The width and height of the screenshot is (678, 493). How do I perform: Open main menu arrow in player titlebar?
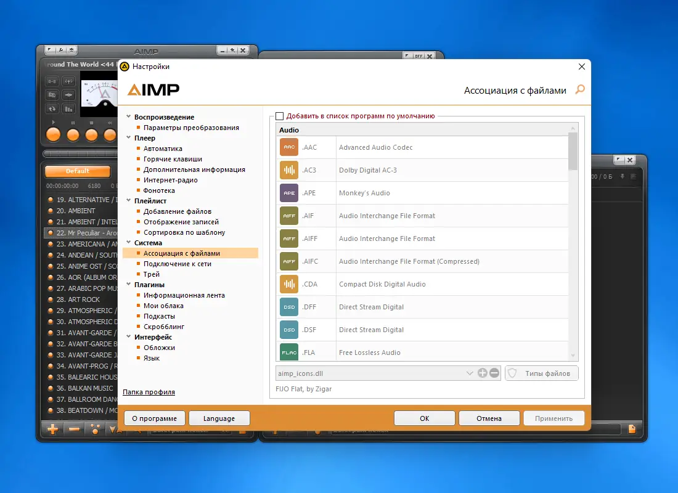coord(50,50)
